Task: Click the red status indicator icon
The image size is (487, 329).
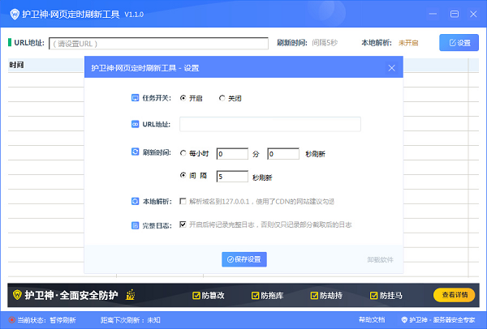Action: (12, 320)
